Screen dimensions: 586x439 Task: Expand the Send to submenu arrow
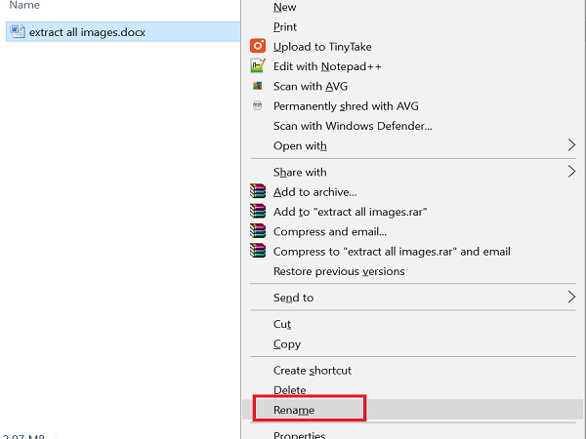click(x=571, y=298)
